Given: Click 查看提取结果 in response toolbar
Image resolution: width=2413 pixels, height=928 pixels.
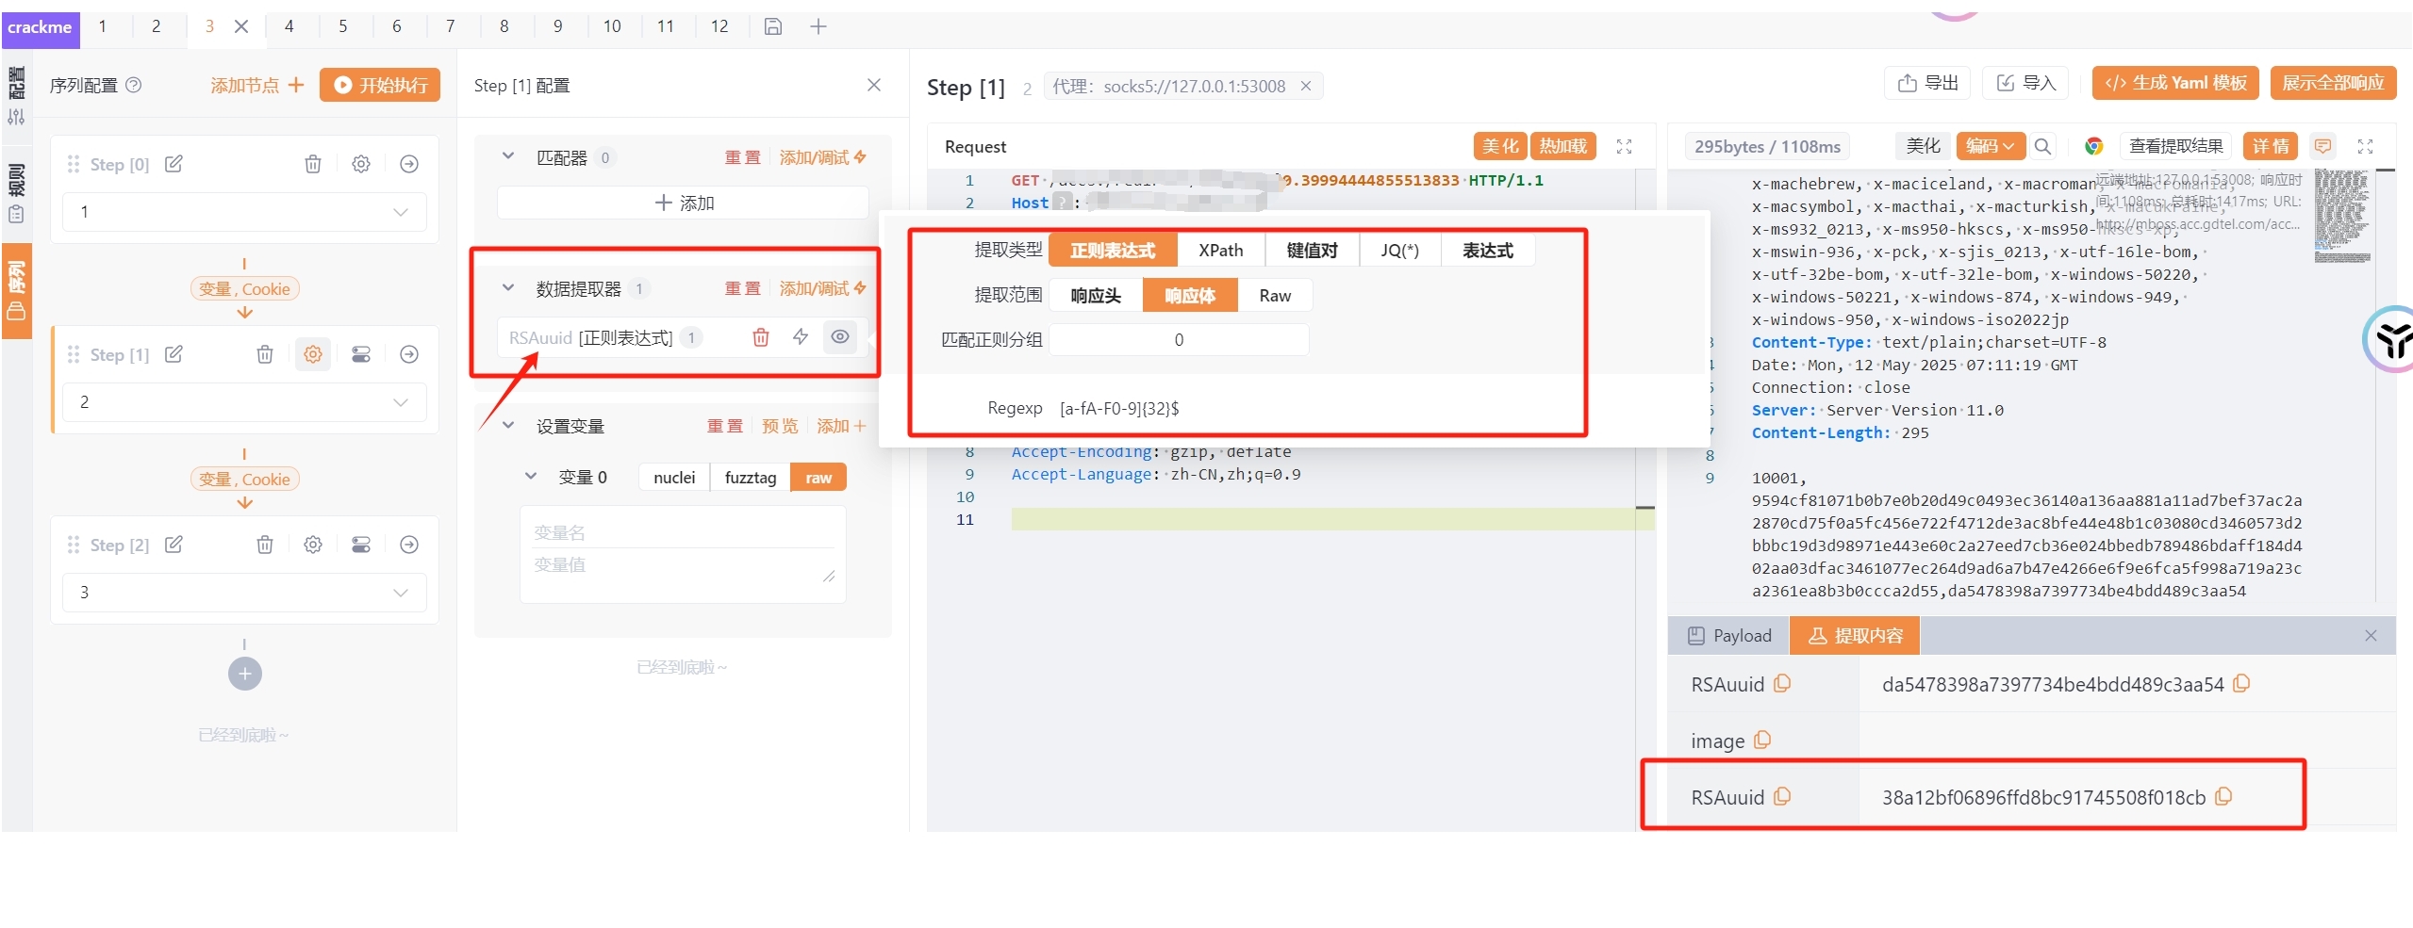Looking at the screenshot, I should tap(2175, 146).
